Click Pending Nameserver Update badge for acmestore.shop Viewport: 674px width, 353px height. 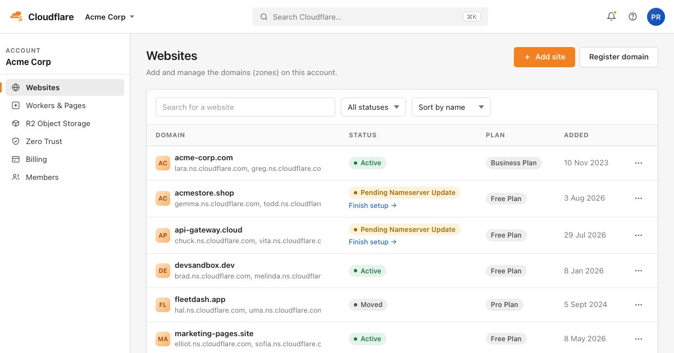404,193
